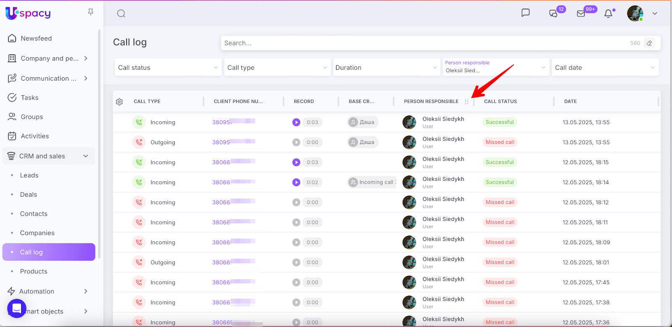Play the 13.05.2025 incoming call recording
This screenshot has width=672, height=327.
pos(296,122)
